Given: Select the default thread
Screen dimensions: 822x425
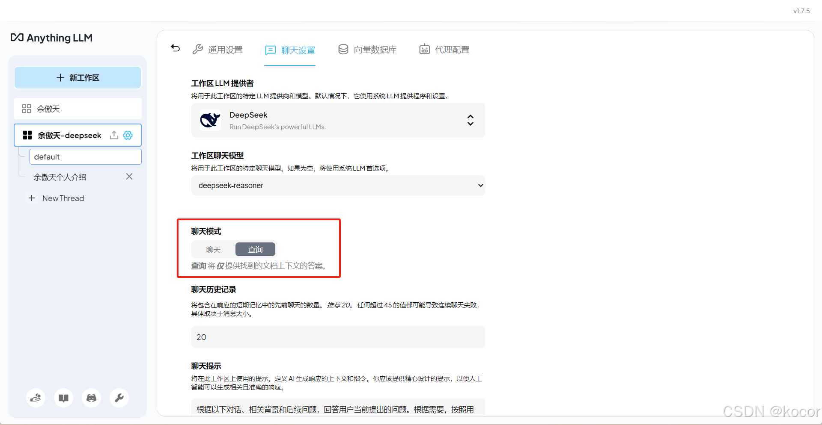Looking at the screenshot, I should 85,156.
